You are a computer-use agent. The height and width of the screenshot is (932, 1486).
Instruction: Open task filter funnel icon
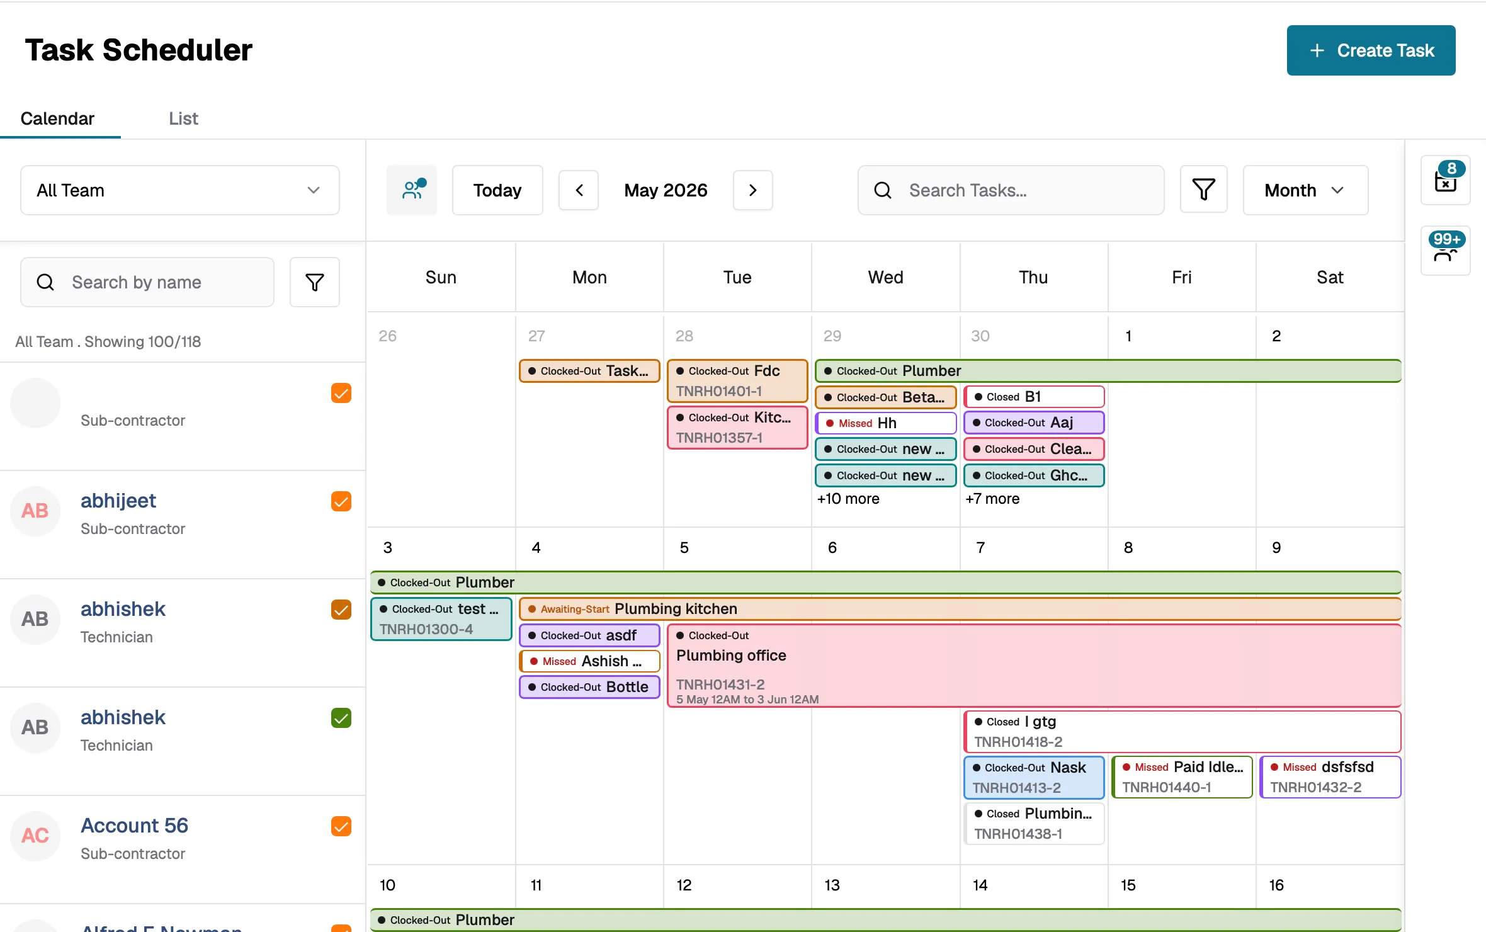[1204, 190]
